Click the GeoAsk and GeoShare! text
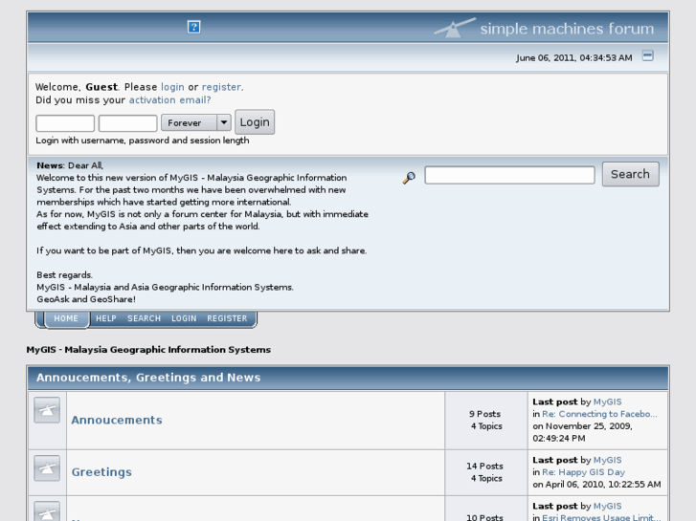Image resolution: width=696 pixels, height=521 pixels. click(x=86, y=299)
